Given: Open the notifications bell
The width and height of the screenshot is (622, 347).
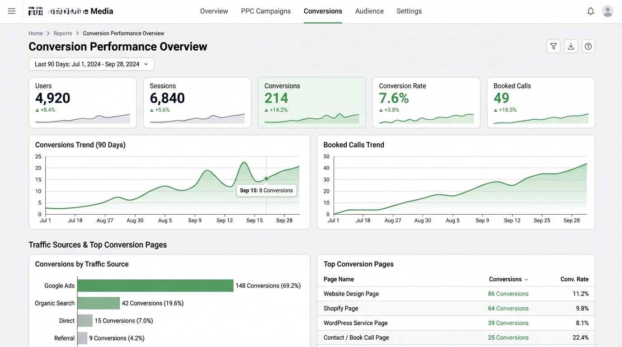Looking at the screenshot, I should click(590, 10).
